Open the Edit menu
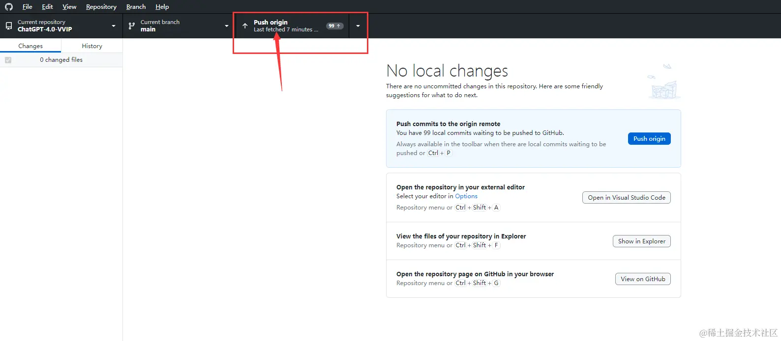This screenshot has height=341, width=781. click(x=47, y=7)
